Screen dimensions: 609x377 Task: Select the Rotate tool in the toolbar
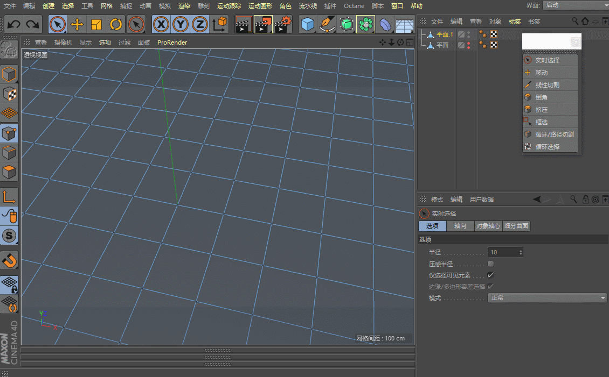point(115,24)
